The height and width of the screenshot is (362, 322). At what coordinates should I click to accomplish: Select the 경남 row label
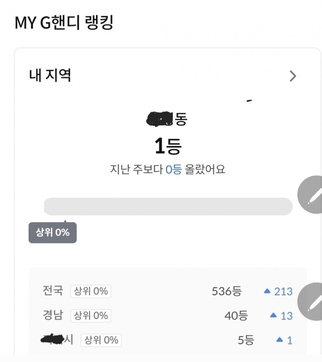pos(53,315)
